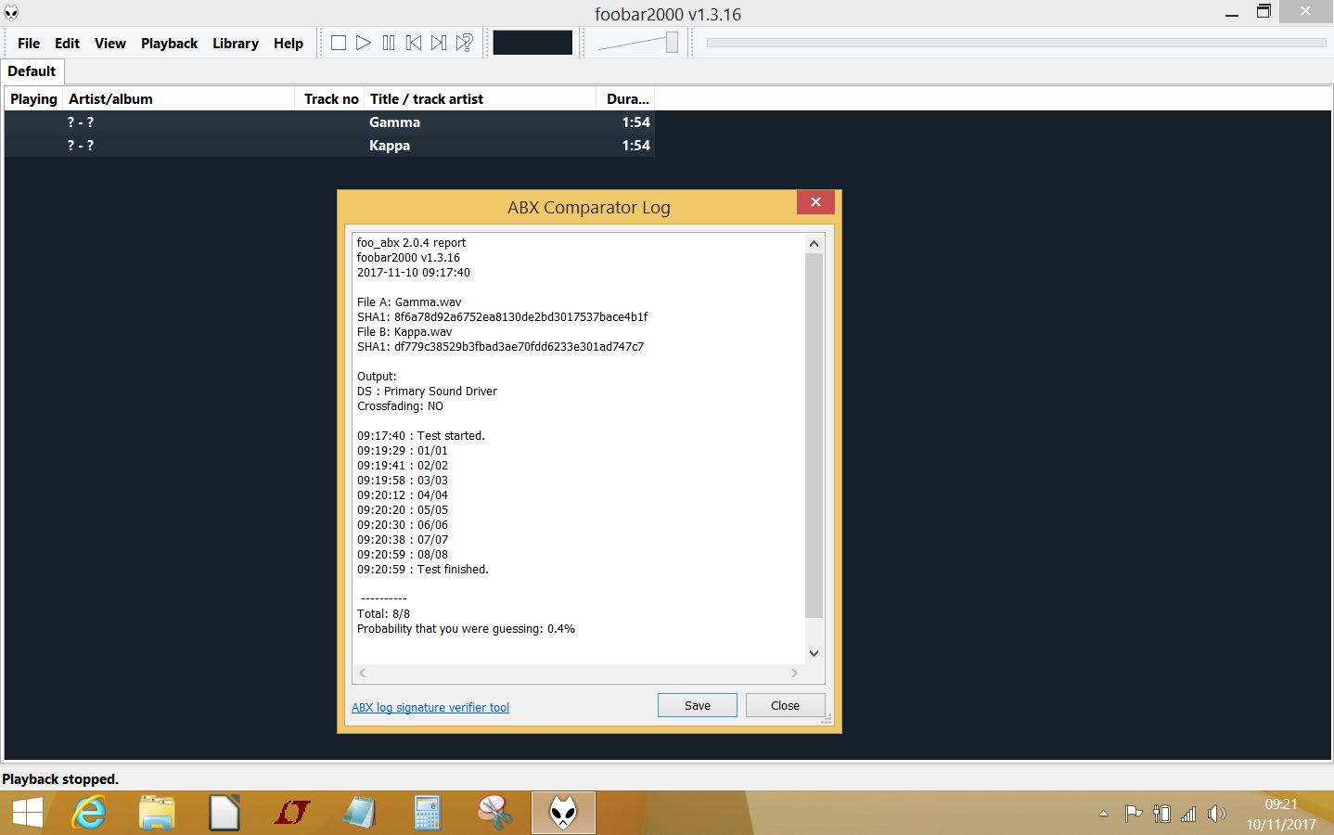Click the random playback icon

pos(465,43)
